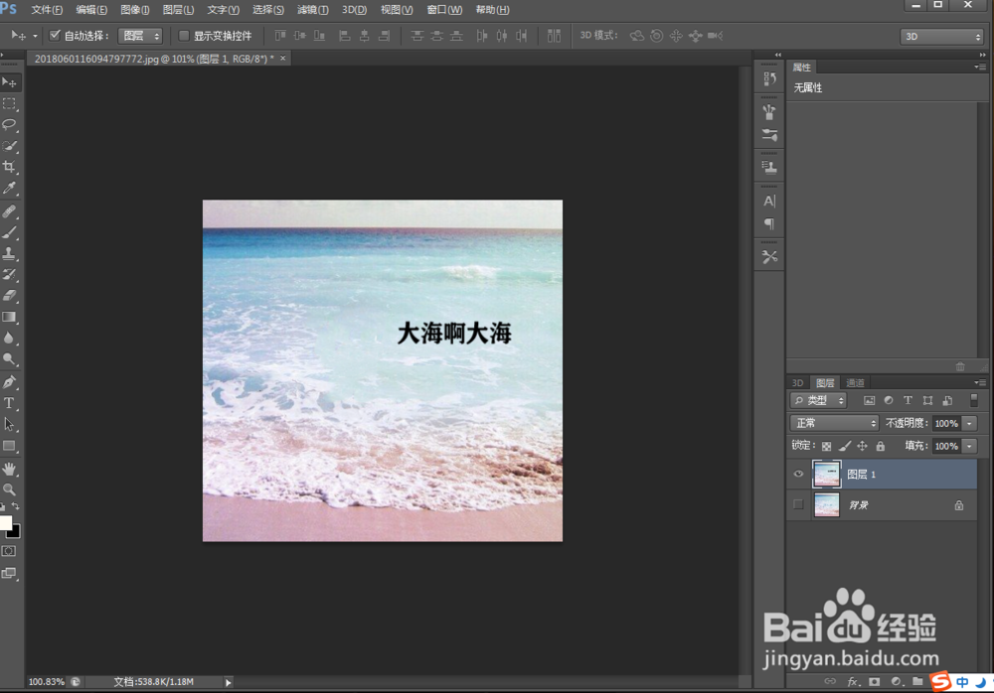This screenshot has height=693, width=994.
Task: Select the Blur tool
Action: [10, 338]
